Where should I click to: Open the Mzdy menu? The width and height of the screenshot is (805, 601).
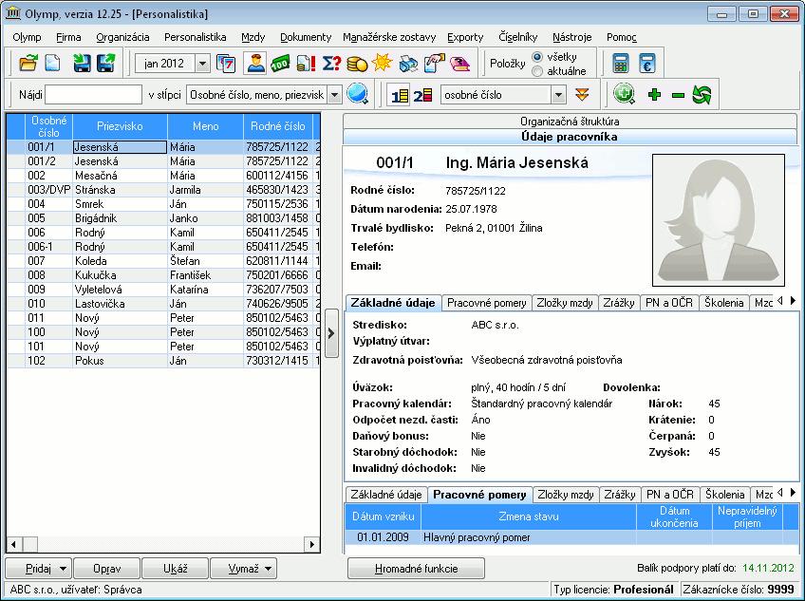253,37
